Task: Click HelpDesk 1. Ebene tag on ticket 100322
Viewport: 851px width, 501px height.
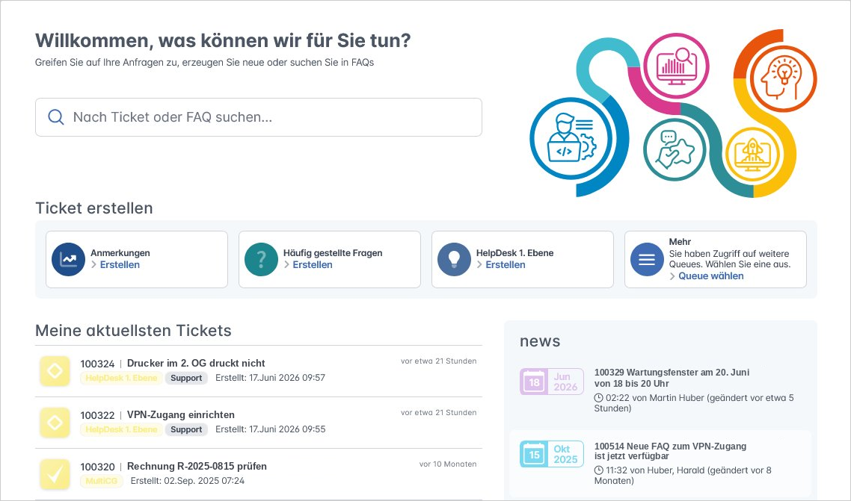Action: 121,429
